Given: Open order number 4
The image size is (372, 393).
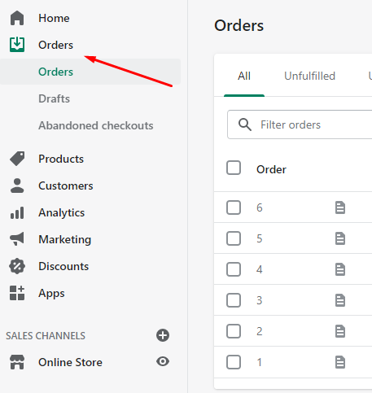Looking at the screenshot, I should click(x=260, y=270).
